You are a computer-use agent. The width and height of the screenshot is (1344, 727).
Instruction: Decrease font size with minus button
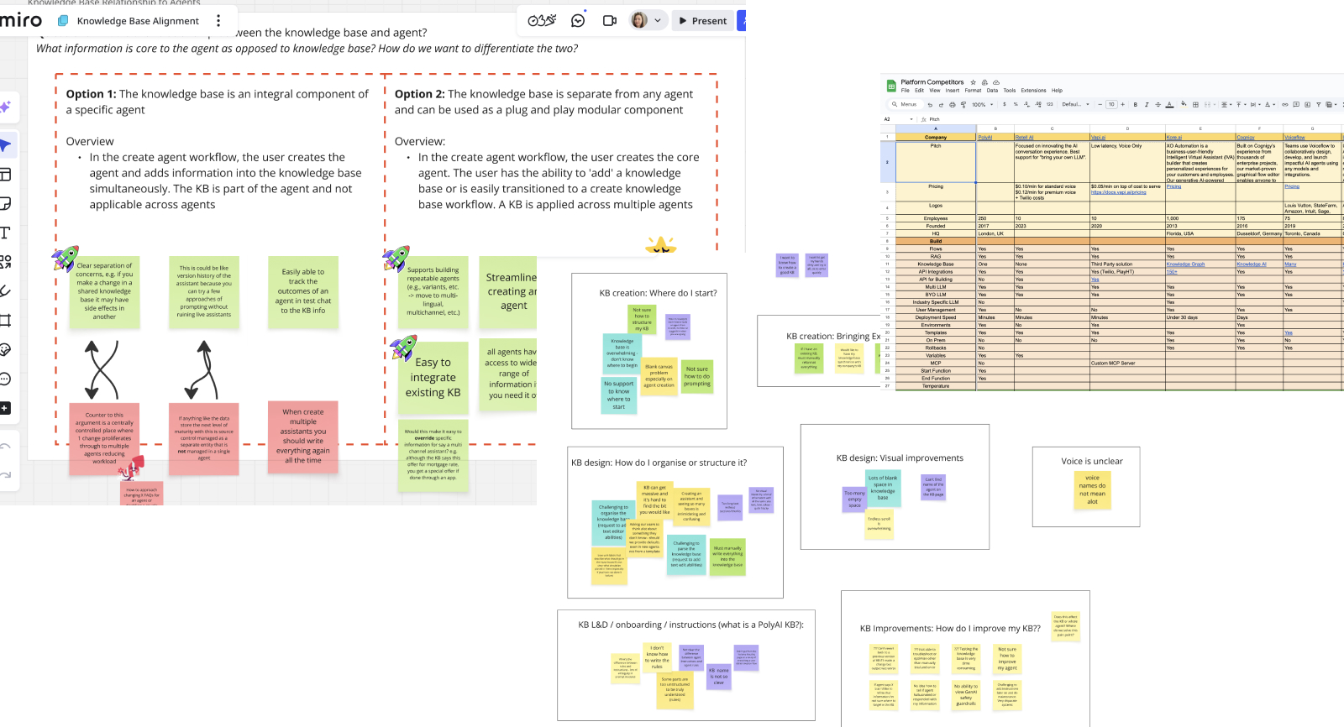[1100, 105]
